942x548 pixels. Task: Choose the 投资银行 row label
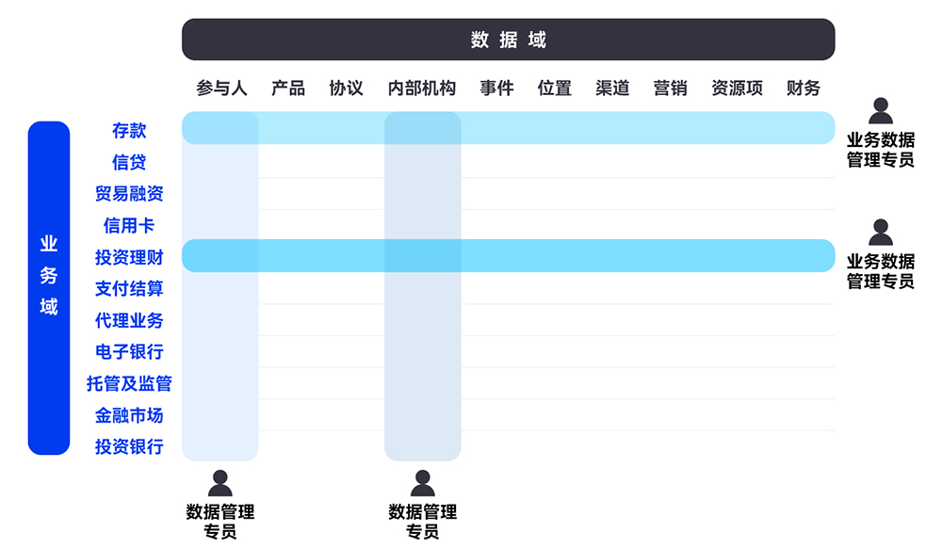point(129,446)
